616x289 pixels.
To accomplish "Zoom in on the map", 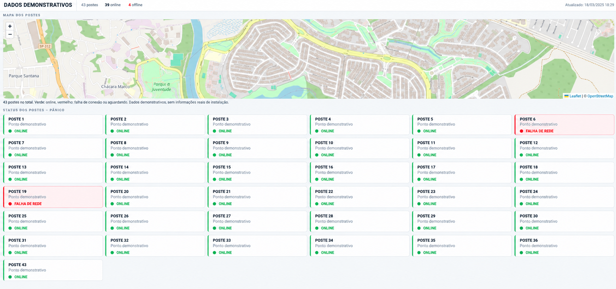I will click(10, 26).
